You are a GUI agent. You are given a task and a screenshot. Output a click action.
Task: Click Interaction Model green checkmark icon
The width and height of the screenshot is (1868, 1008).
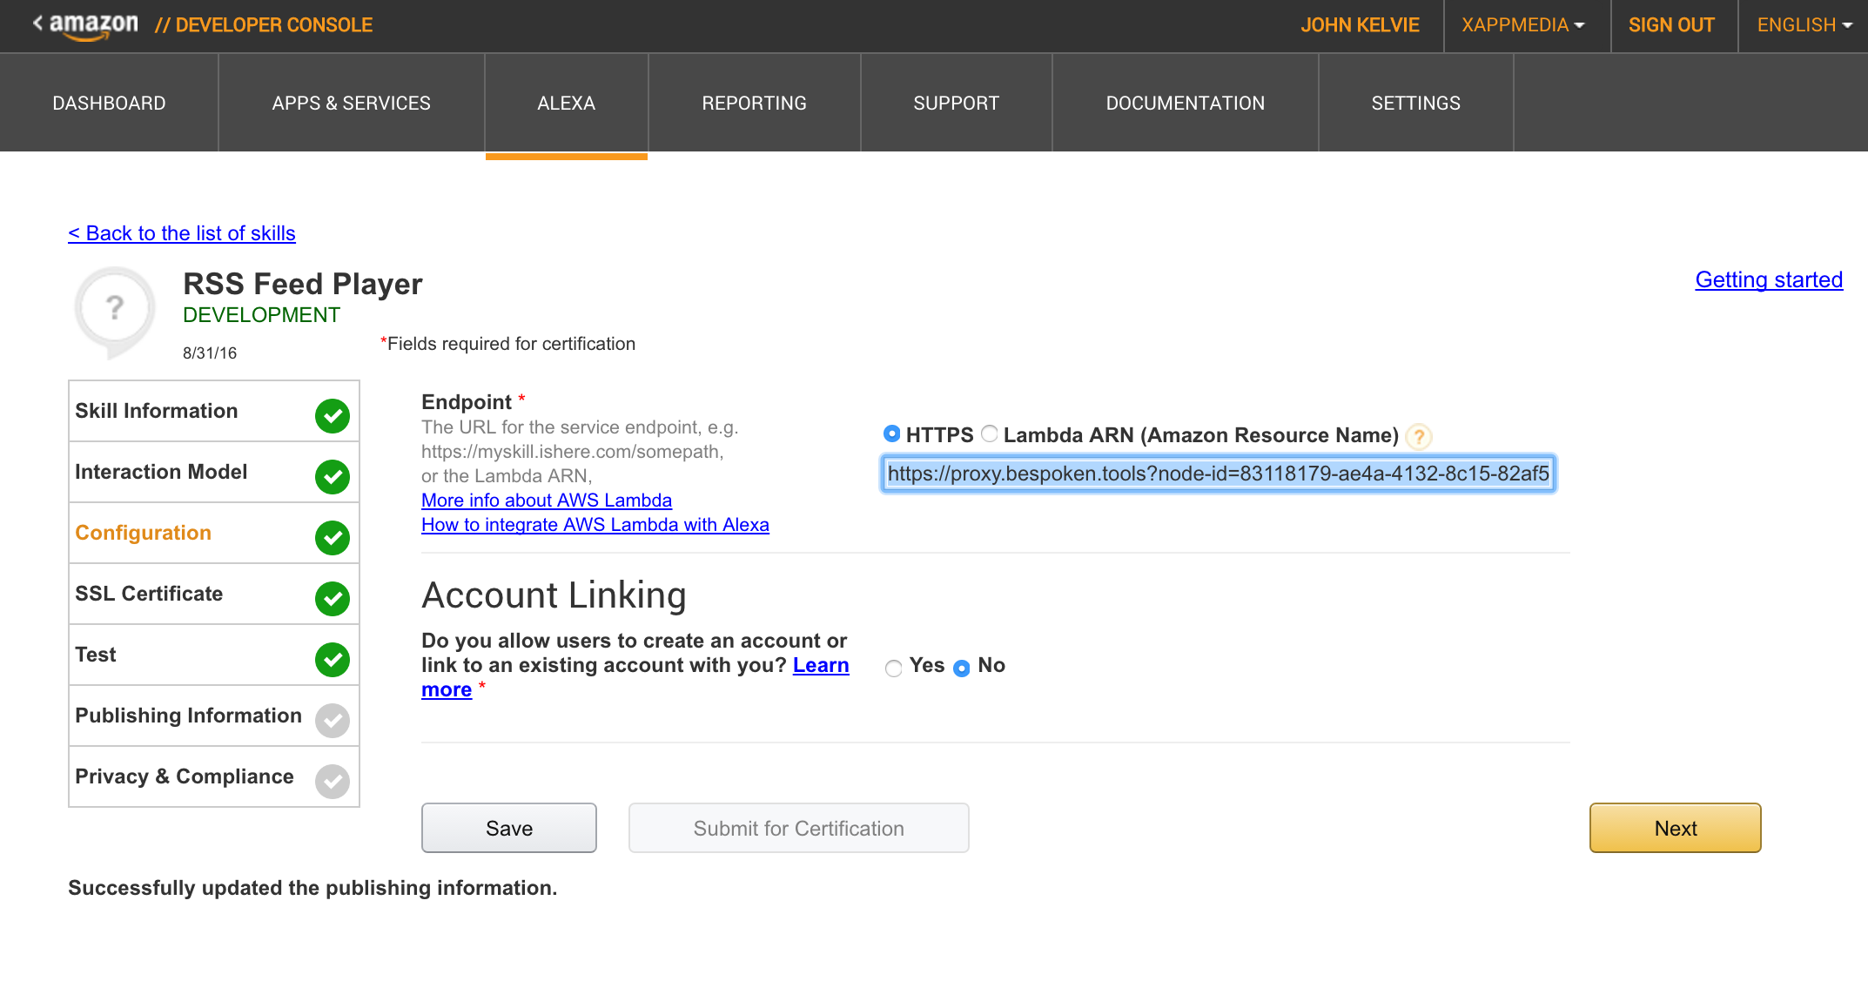(x=332, y=476)
